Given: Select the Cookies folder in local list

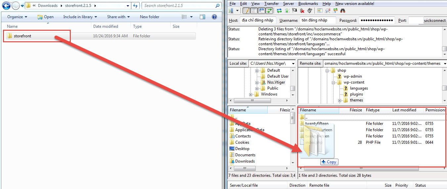Looking at the screenshot, I should click(x=242, y=142).
